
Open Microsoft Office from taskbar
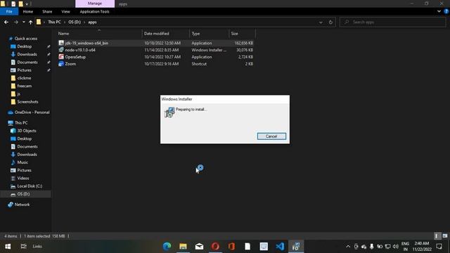[x=231, y=247]
